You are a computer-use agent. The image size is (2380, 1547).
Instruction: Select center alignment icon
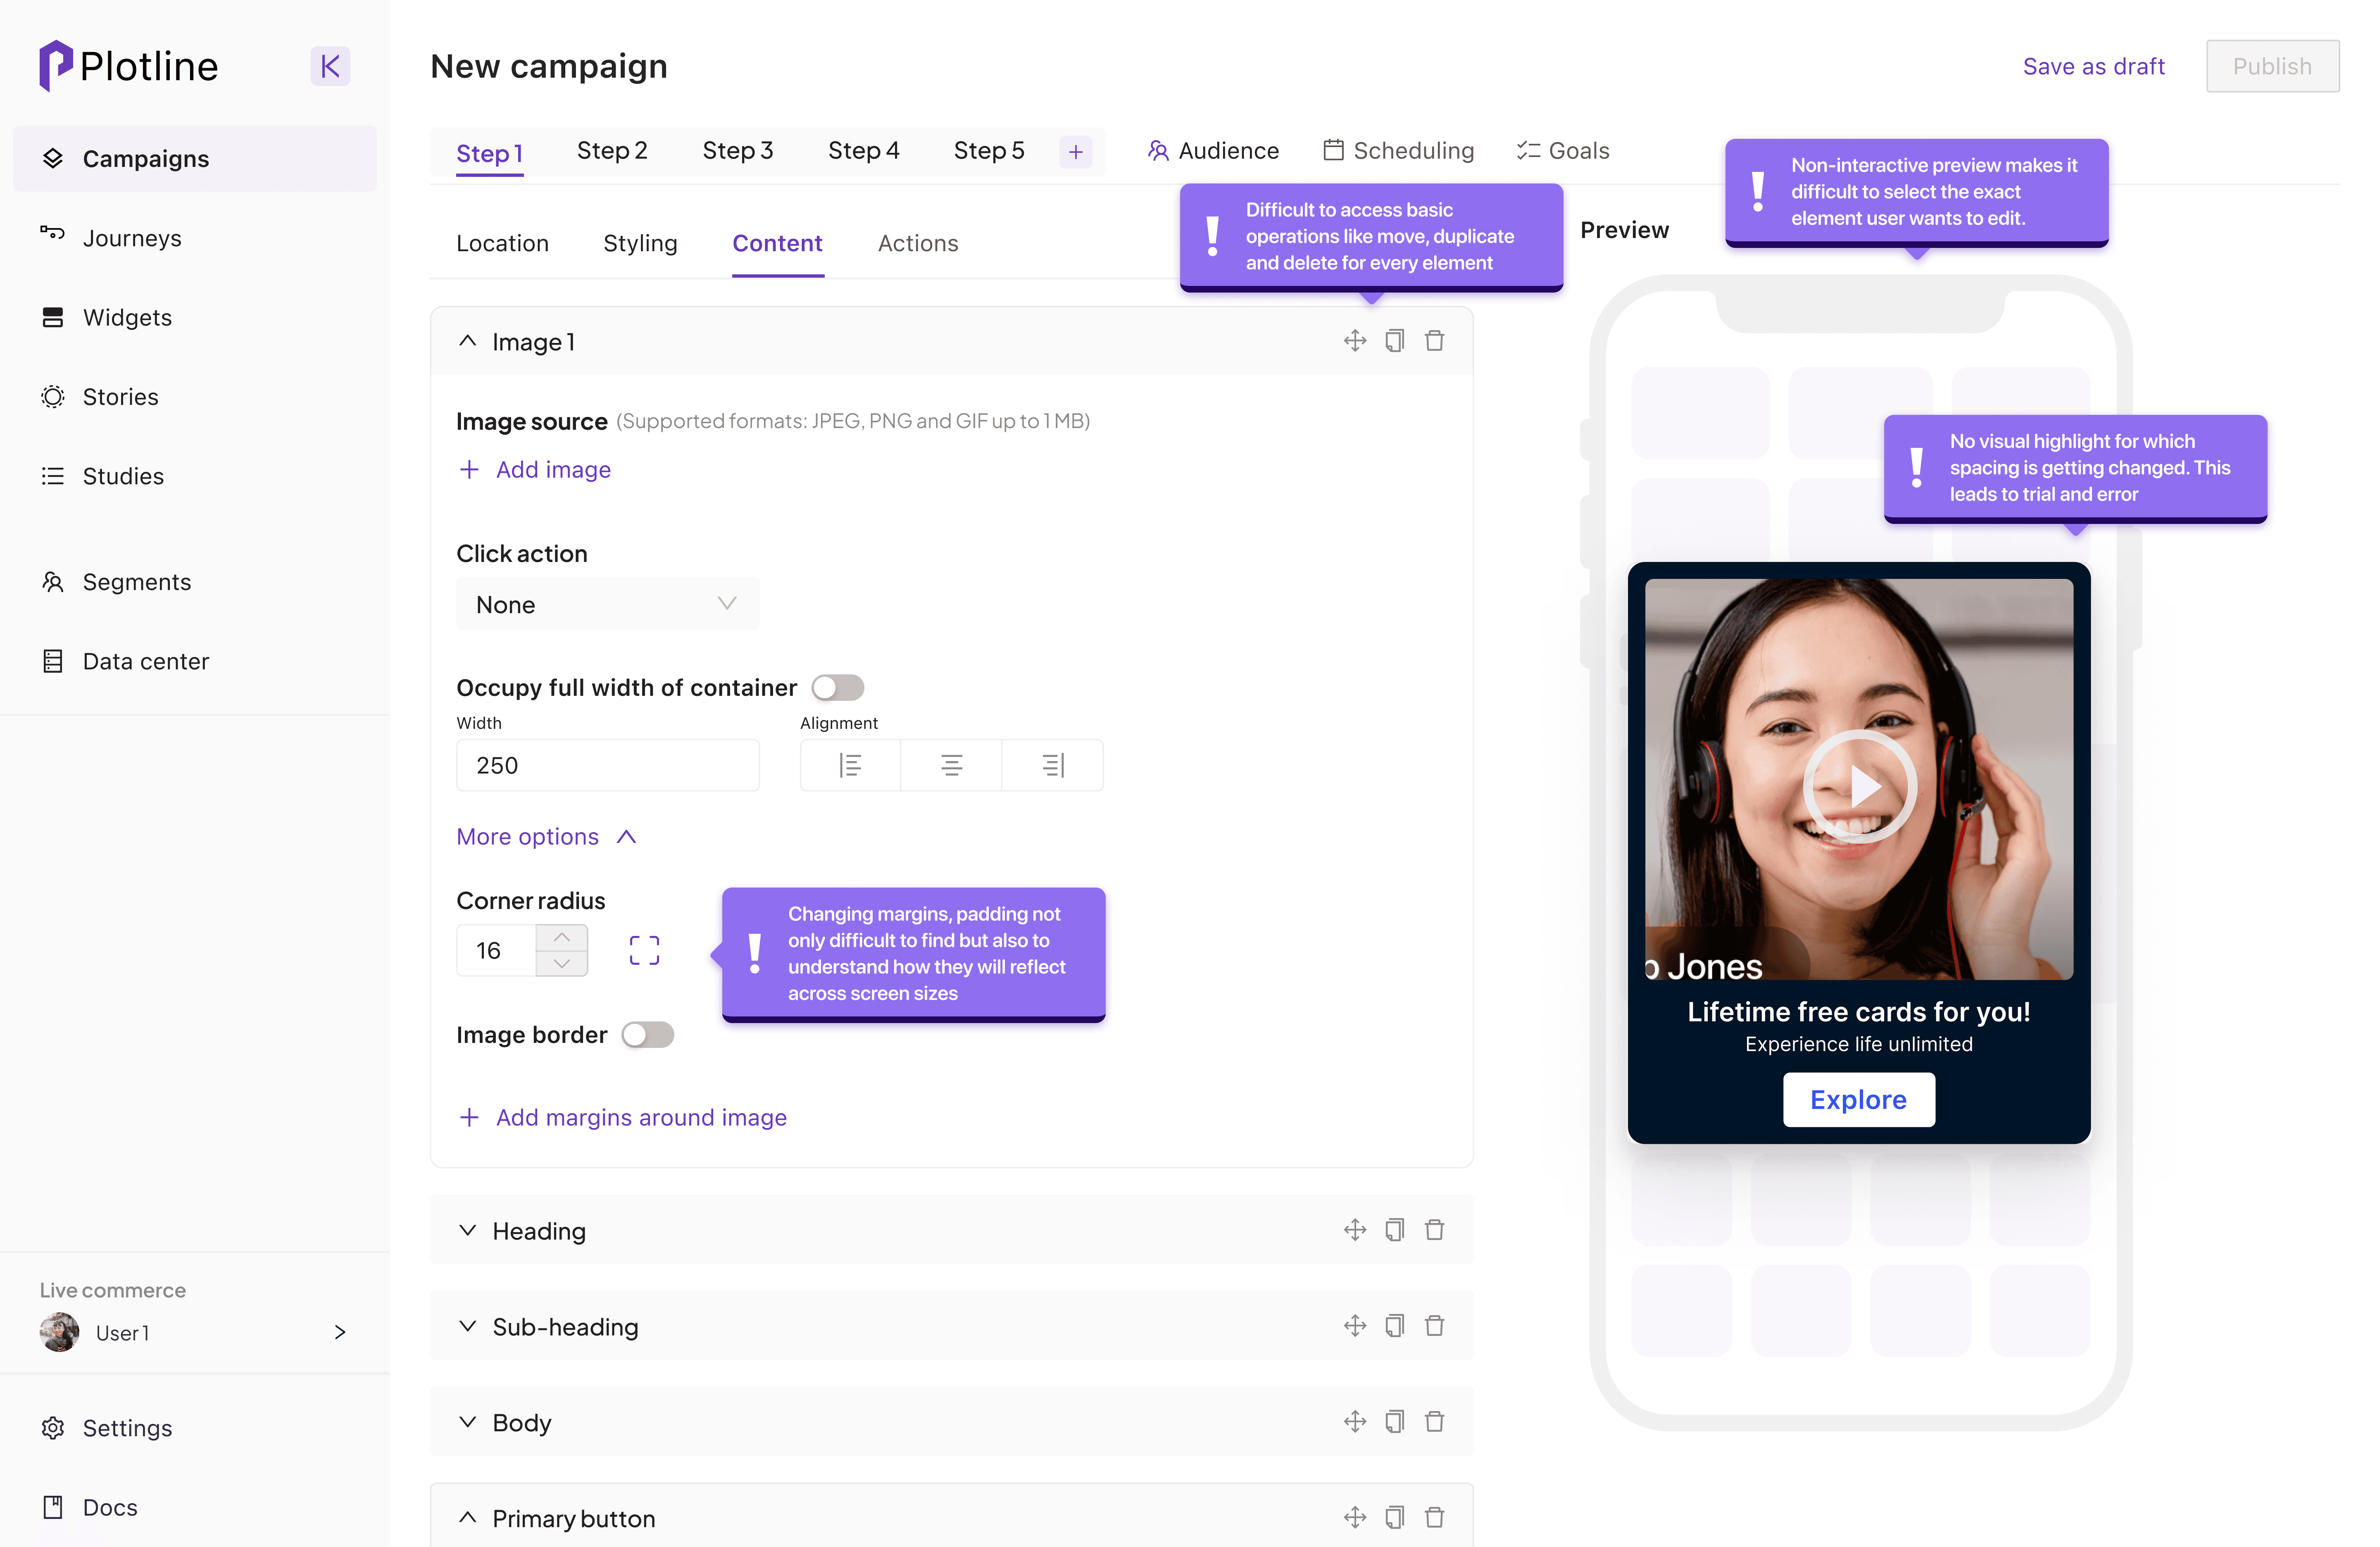951,765
